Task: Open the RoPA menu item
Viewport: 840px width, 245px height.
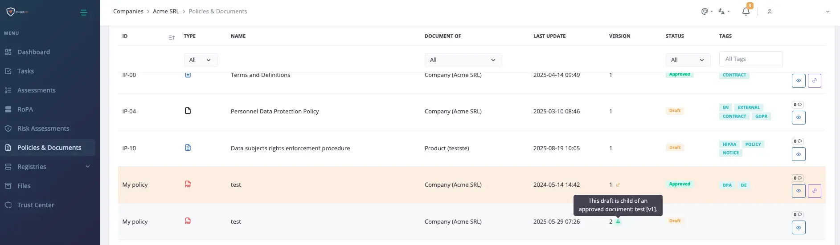Action: 25,109
